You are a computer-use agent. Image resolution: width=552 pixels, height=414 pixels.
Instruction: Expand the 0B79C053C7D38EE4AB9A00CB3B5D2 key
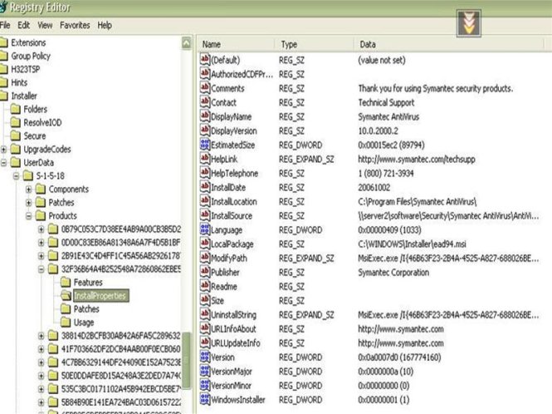[x=42, y=229]
